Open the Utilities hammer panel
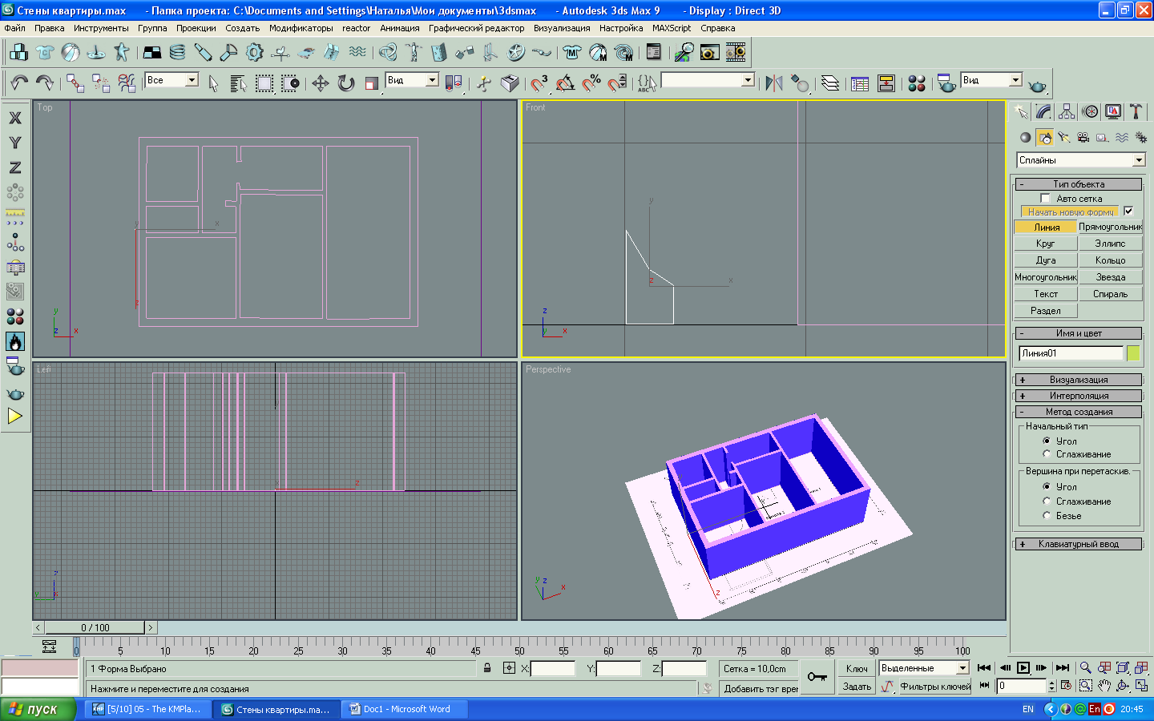1154x721 pixels. [1136, 111]
